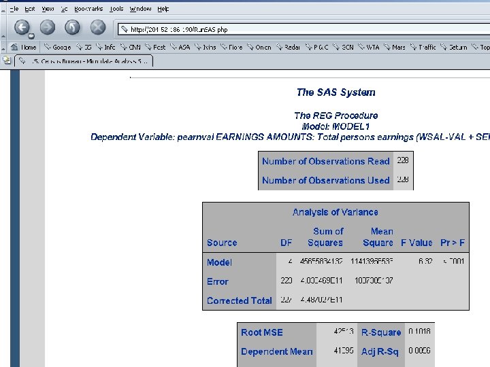Open the Tools menu
490x367 pixels.
(x=116, y=9)
